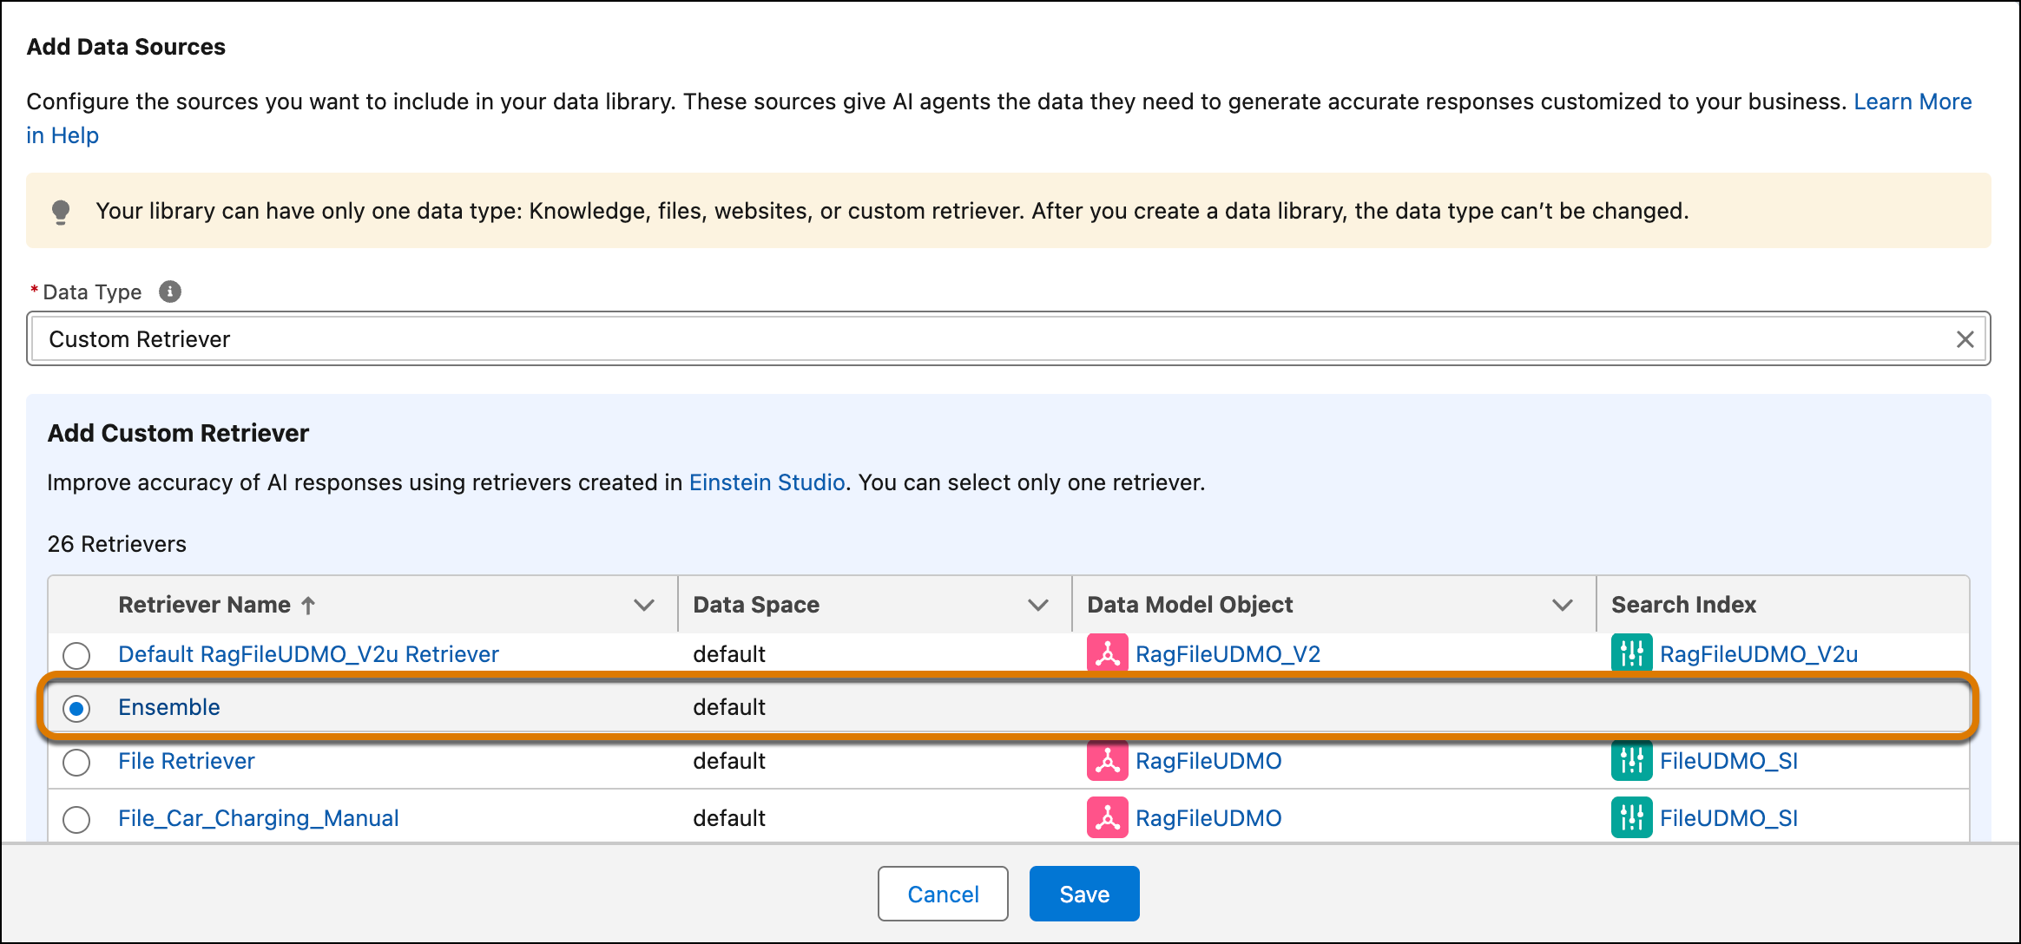Click the Data Type info icon
This screenshot has height=944, width=2021.
(170, 292)
